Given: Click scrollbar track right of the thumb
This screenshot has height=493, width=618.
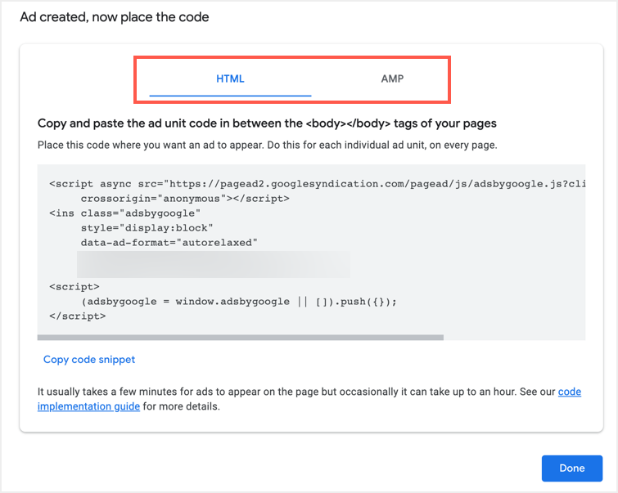Looking at the screenshot, I should pyautogui.click(x=514, y=337).
